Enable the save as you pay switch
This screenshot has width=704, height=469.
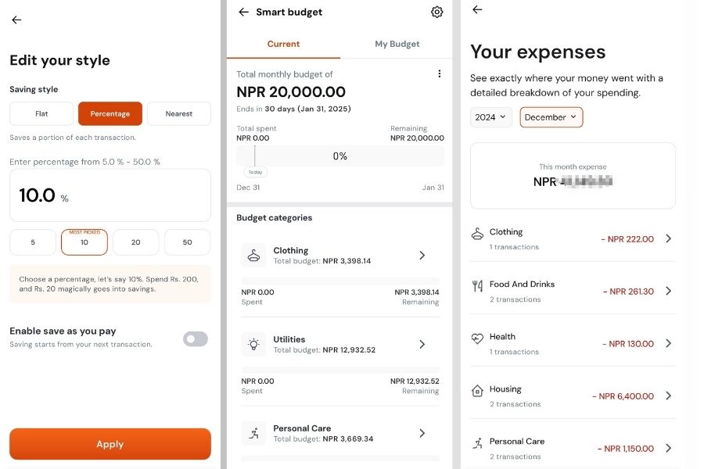pyautogui.click(x=196, y=338)
